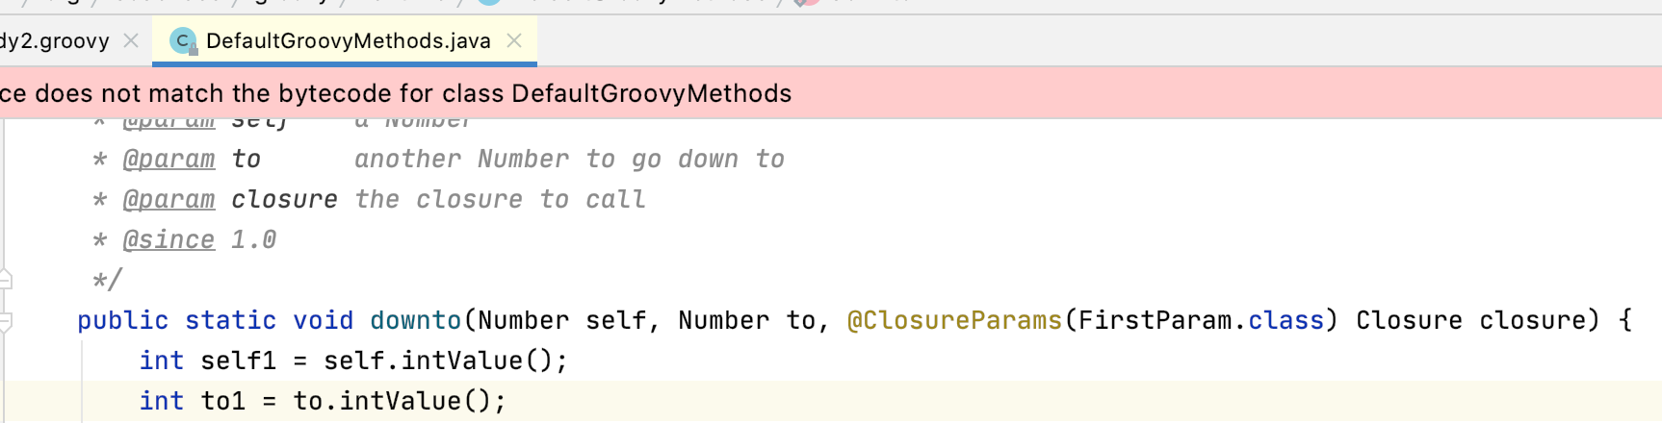Click the 'public' modifier keyword
1662x423 pixels.
coord(122,320)
